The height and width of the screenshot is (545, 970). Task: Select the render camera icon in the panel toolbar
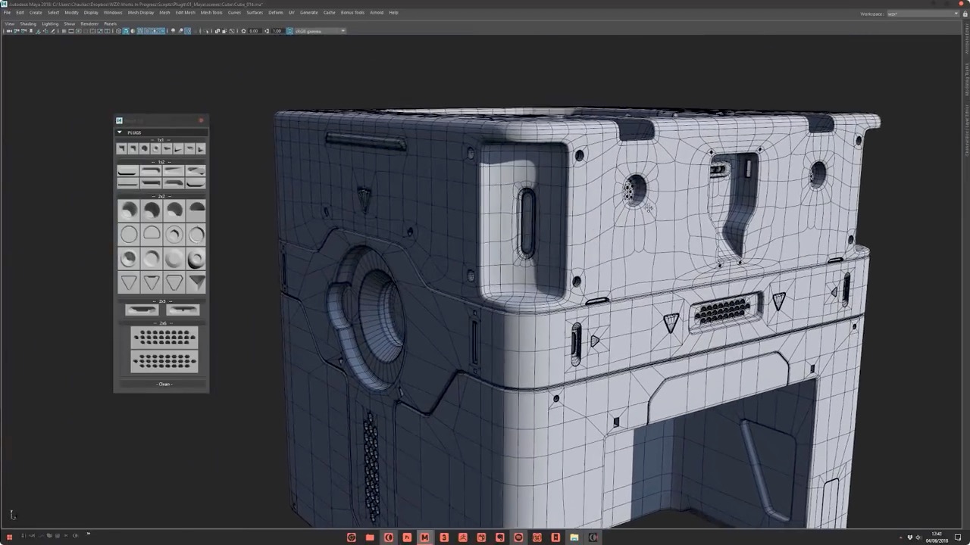(9, 31)
